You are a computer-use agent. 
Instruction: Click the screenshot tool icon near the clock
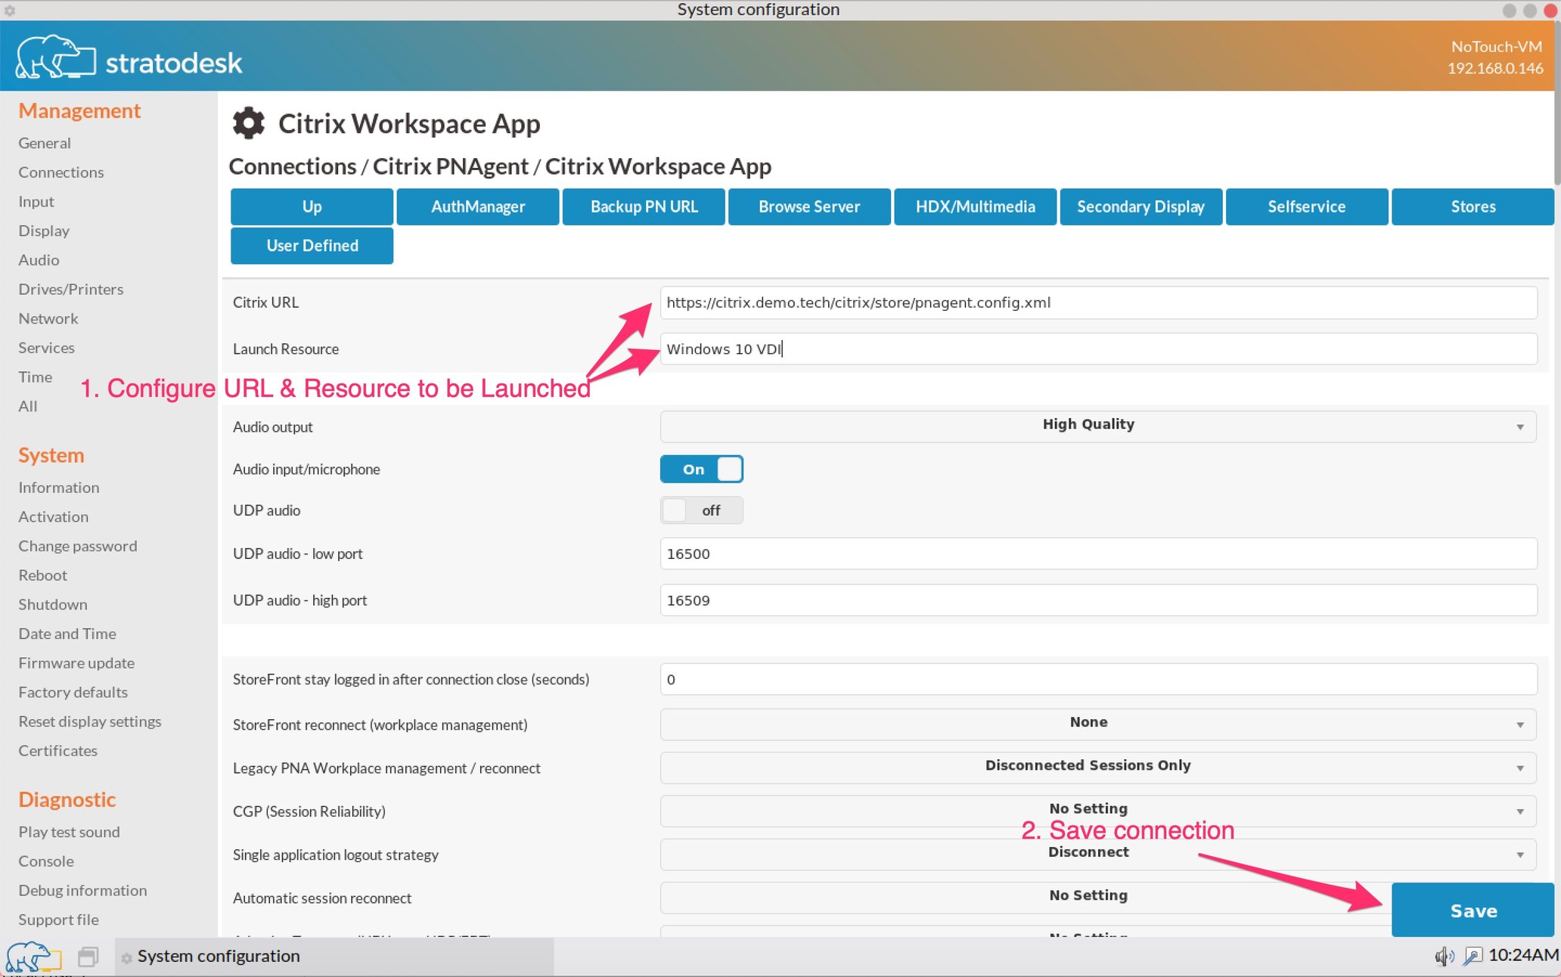click(1472, 956)
